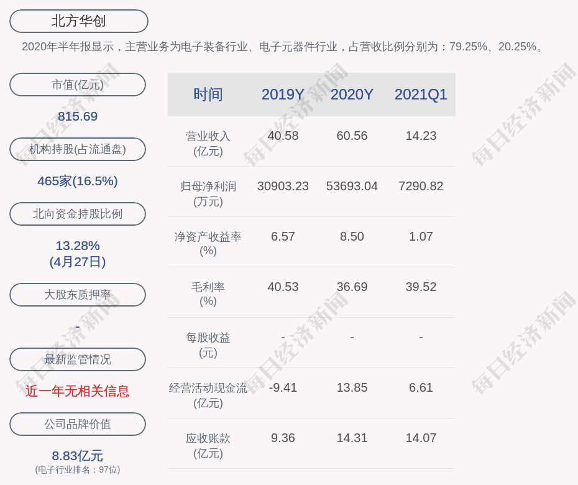Switch to the 2020Y column header

point(352,95)
